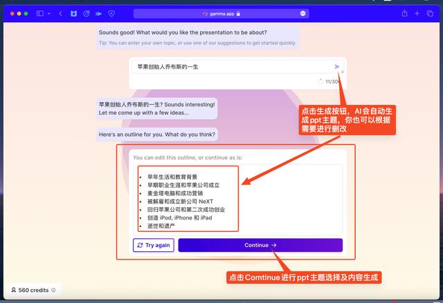Click the topic input containing 苹果创始人乔布斯的一生
Image resolution: width=443 pixels, height=303 pixels.
[x=237, y=67]
